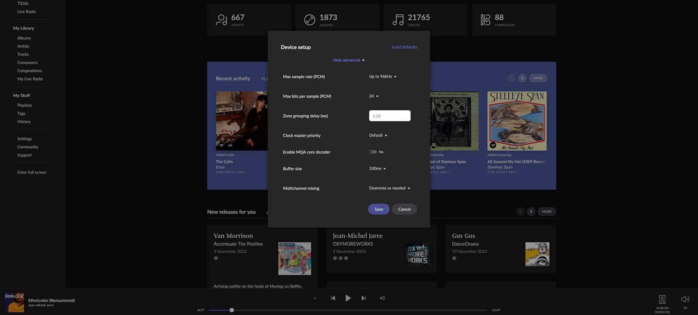Click the Zoolook now-playing album art
This screenshot has height=315, width=698.
(x=14, y=303)
